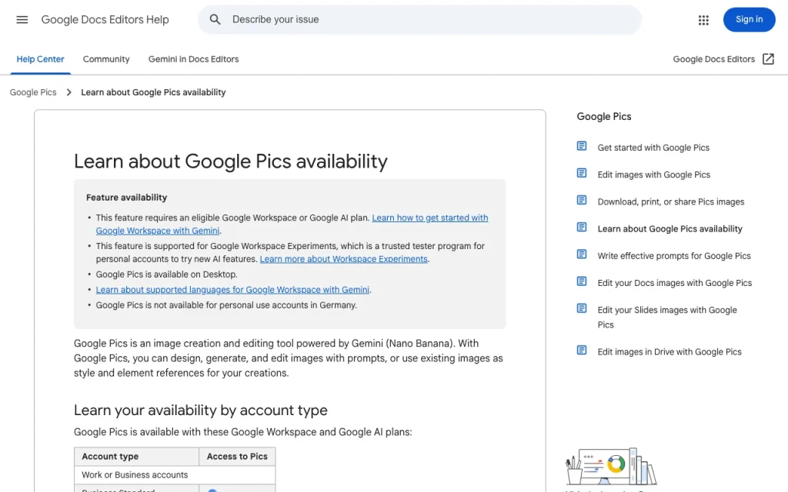Image resolution: width=788 pixels, height=492 pixels.
Task: Select the Help Center tab
Action: [x=40, y=59]
